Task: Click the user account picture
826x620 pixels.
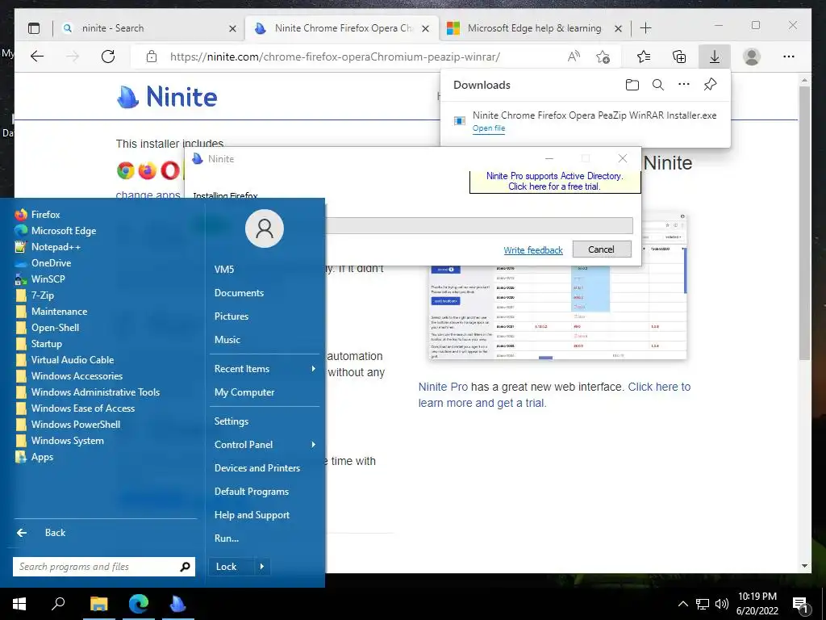Action: coord(265,228)
